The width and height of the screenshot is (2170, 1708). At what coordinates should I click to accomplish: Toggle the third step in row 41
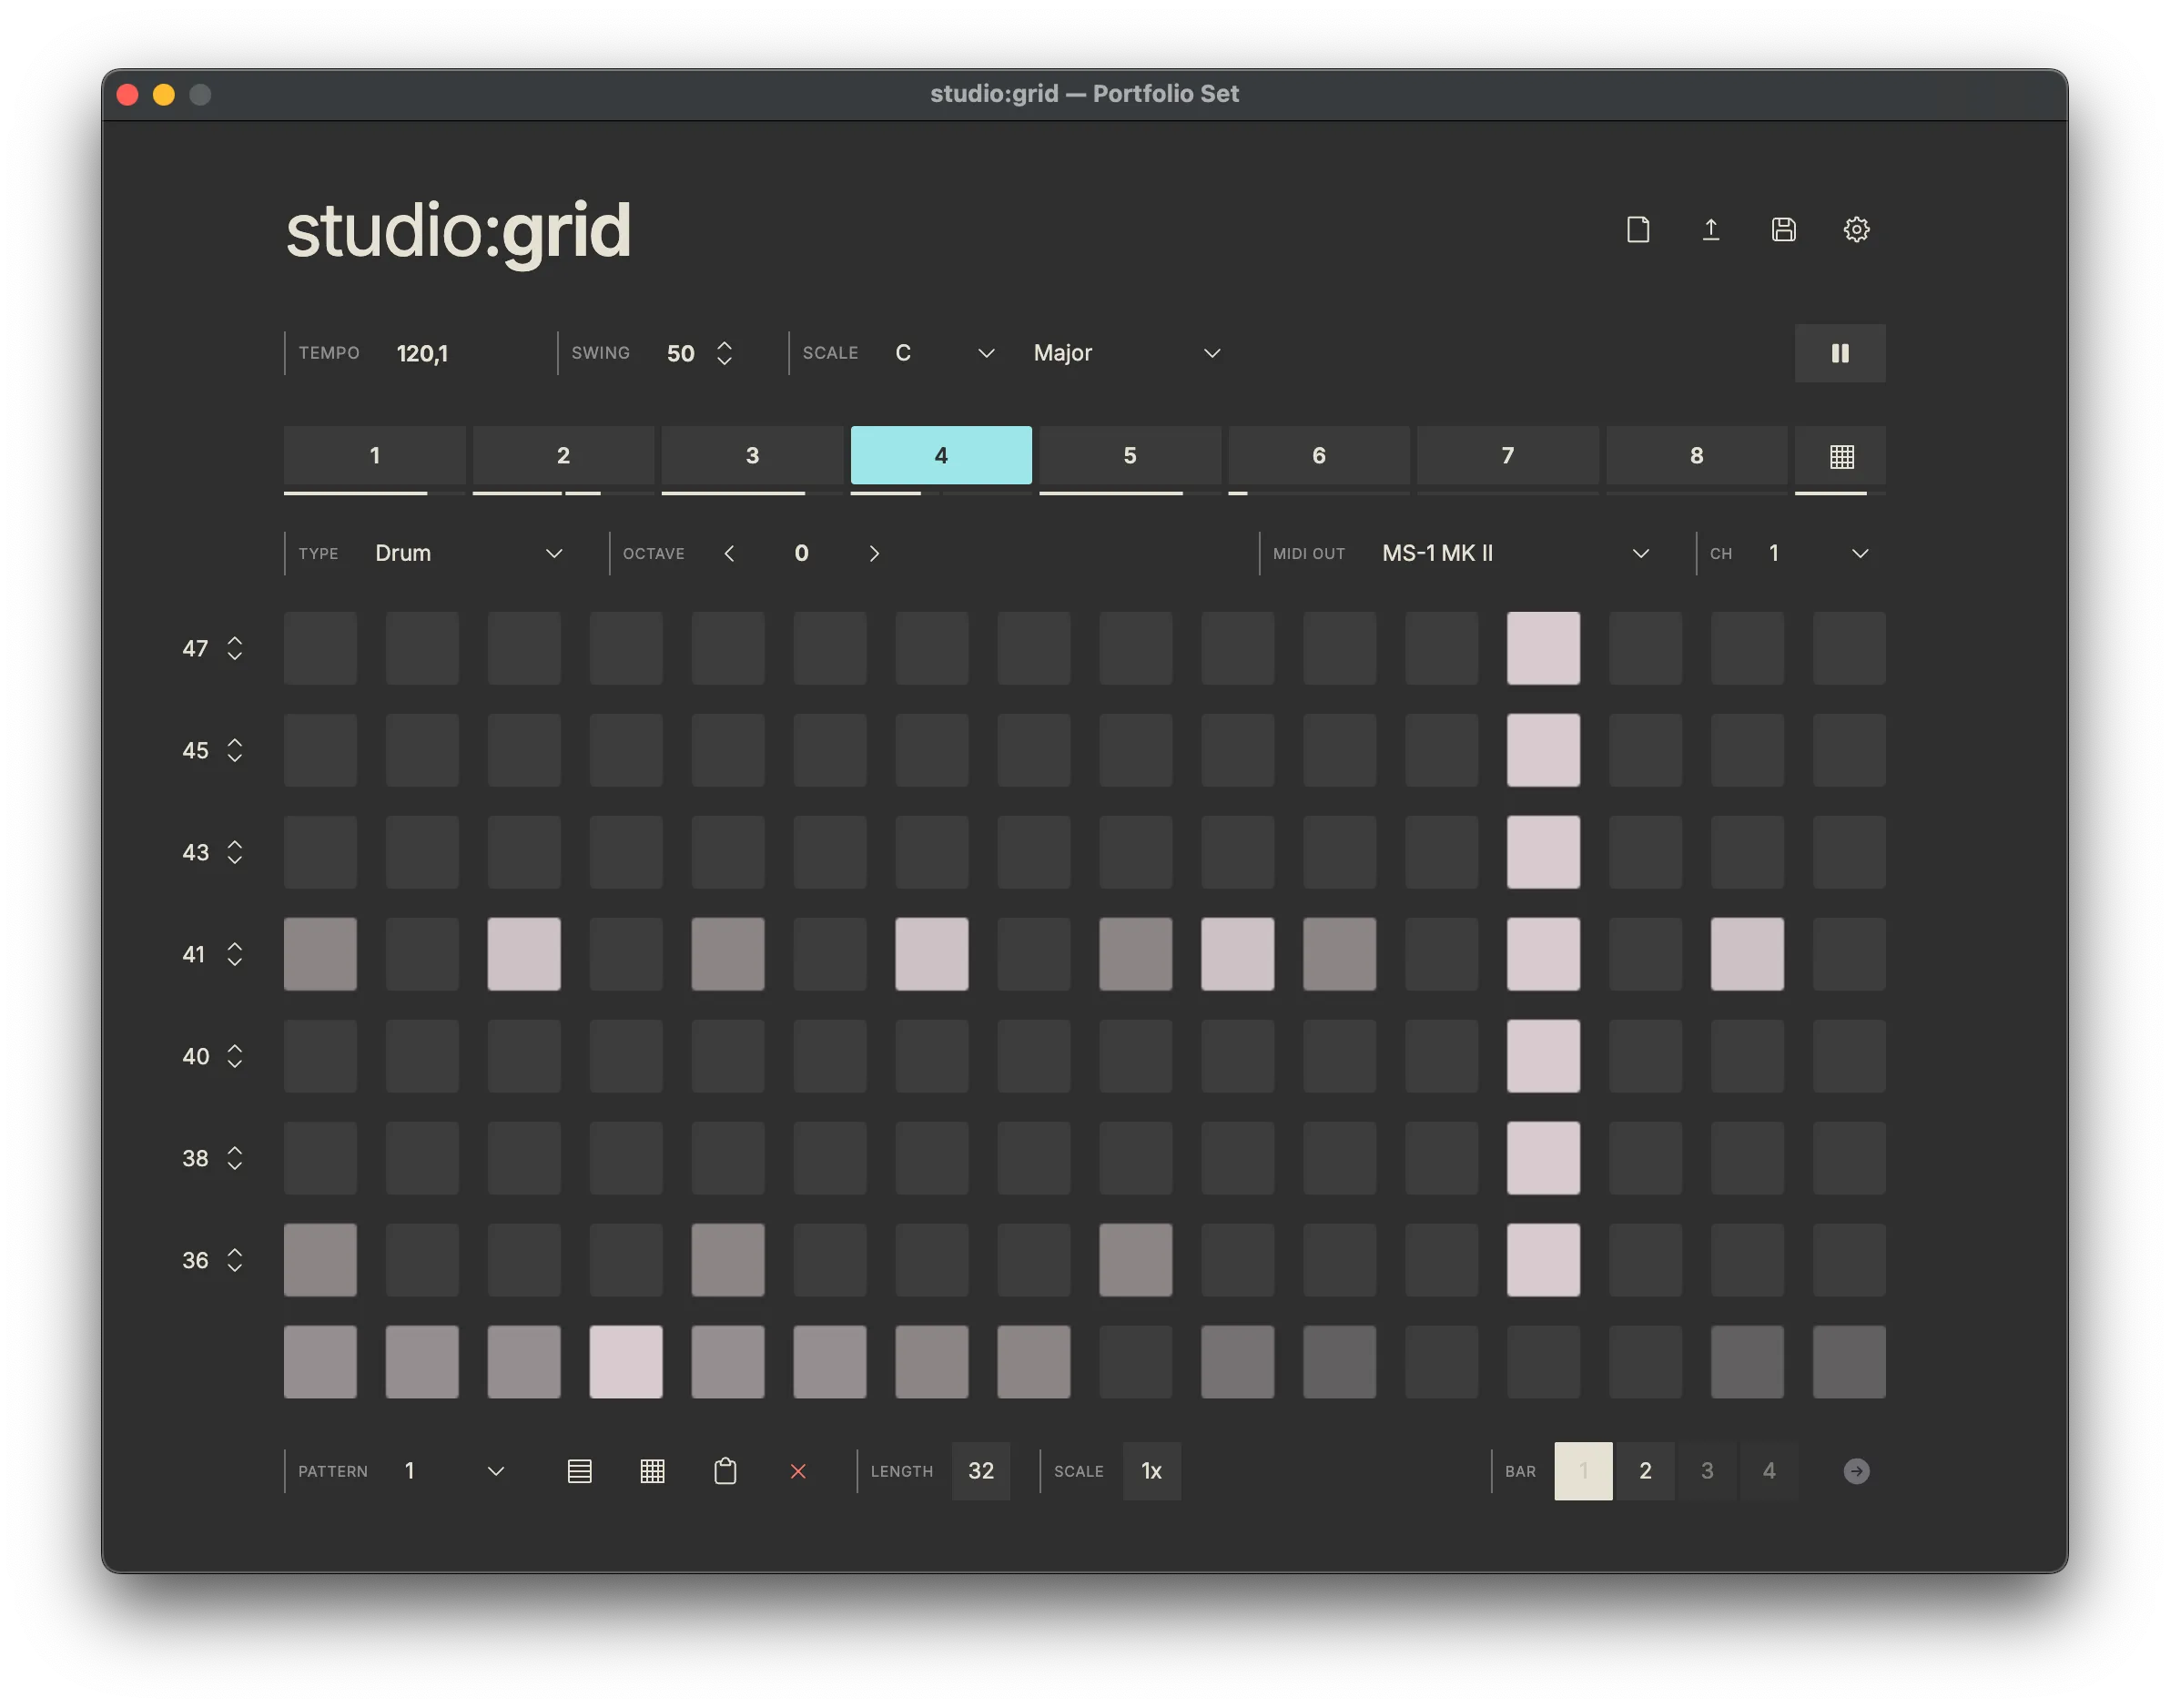[x=523, y=954]
